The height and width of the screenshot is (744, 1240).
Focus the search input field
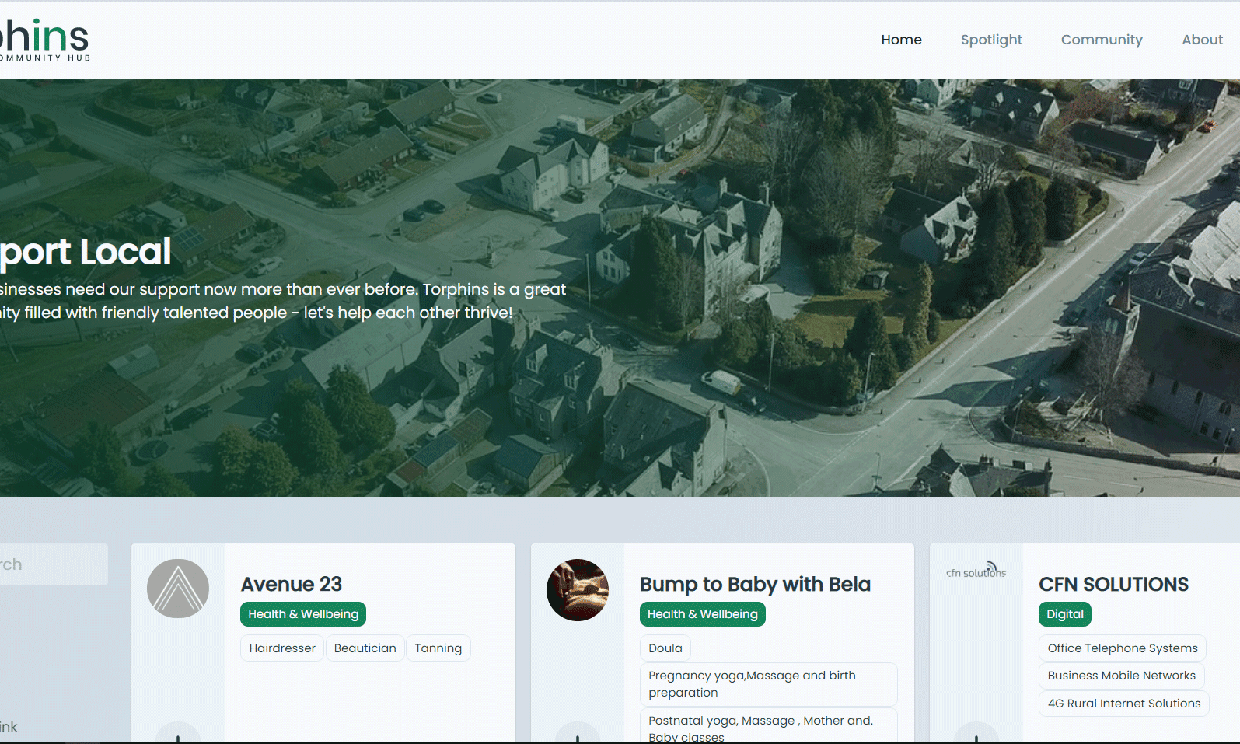(51, 564)
